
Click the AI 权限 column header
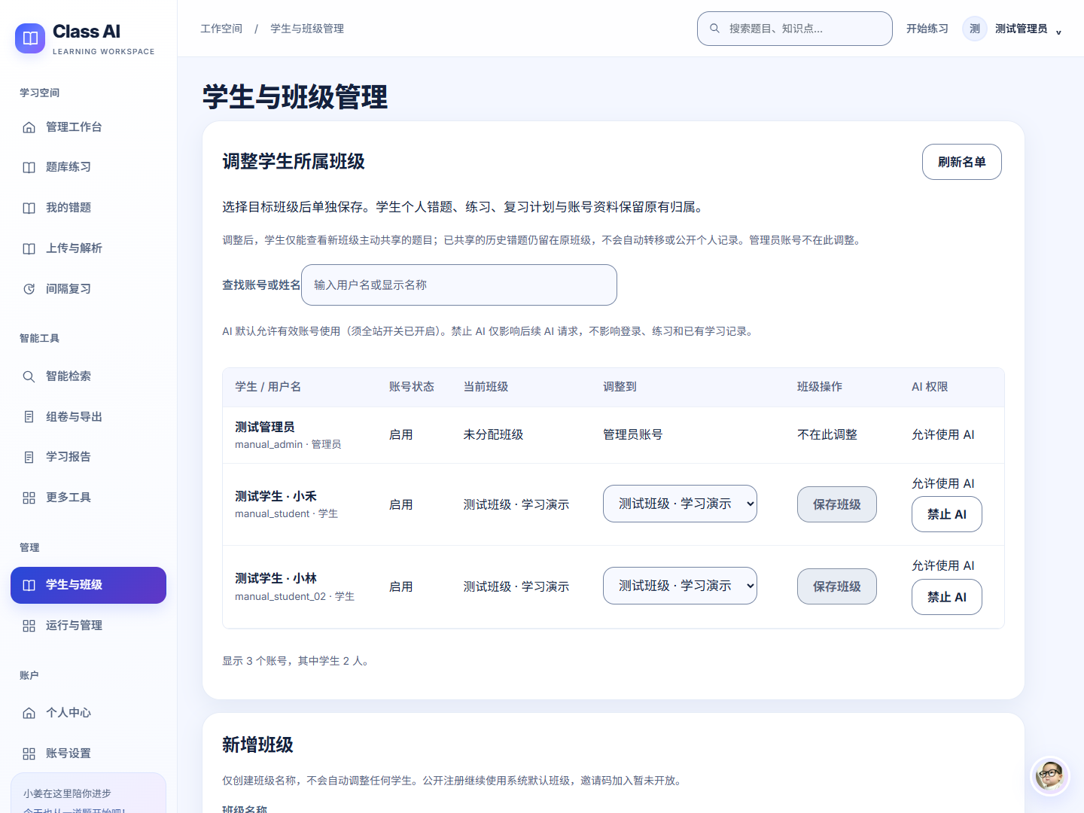930,387
